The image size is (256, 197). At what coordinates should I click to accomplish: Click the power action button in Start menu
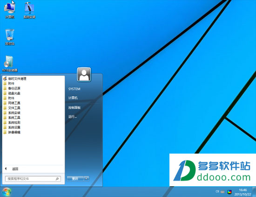click(x=75, y=179)
